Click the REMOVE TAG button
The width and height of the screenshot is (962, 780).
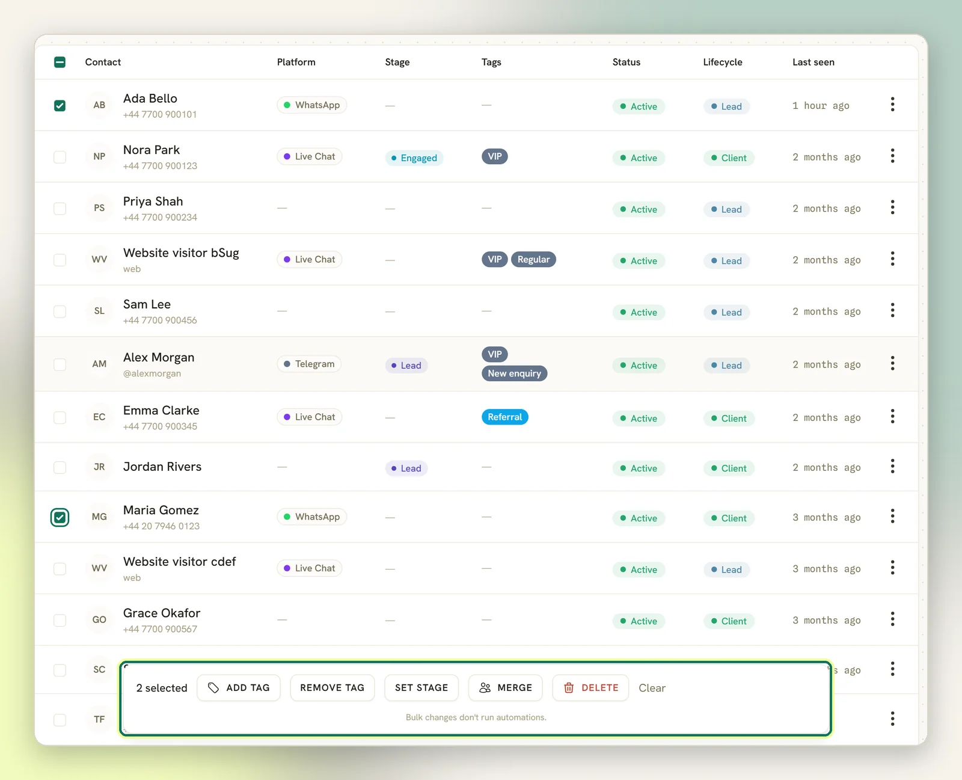click(332, 687)
